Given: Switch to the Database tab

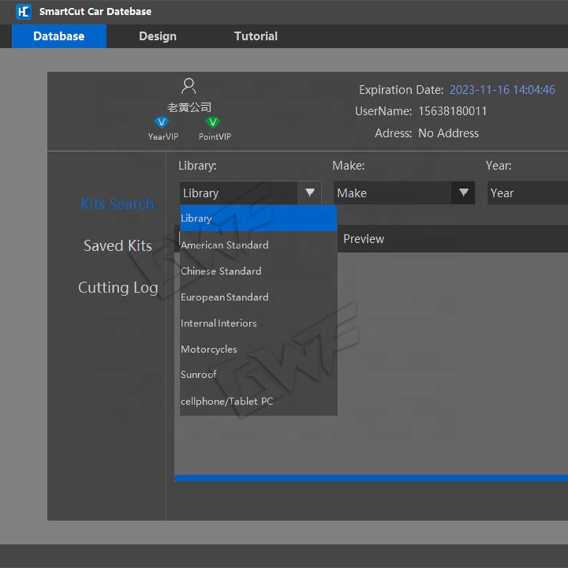Looking at the screenshot, I should pyautogui.click(x=59, y=36).
